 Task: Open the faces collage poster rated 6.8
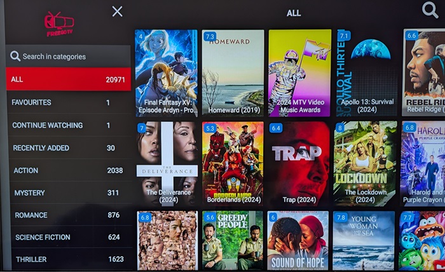point(167,240)
